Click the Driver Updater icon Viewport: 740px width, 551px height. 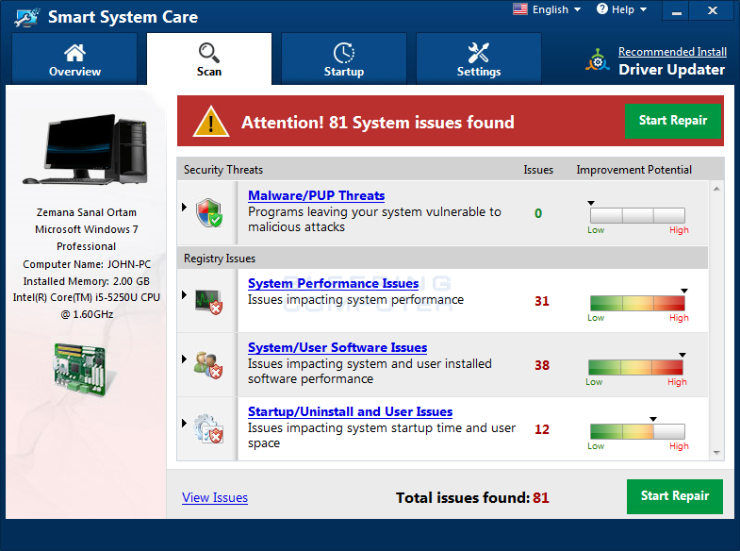(x=598, y=60)
